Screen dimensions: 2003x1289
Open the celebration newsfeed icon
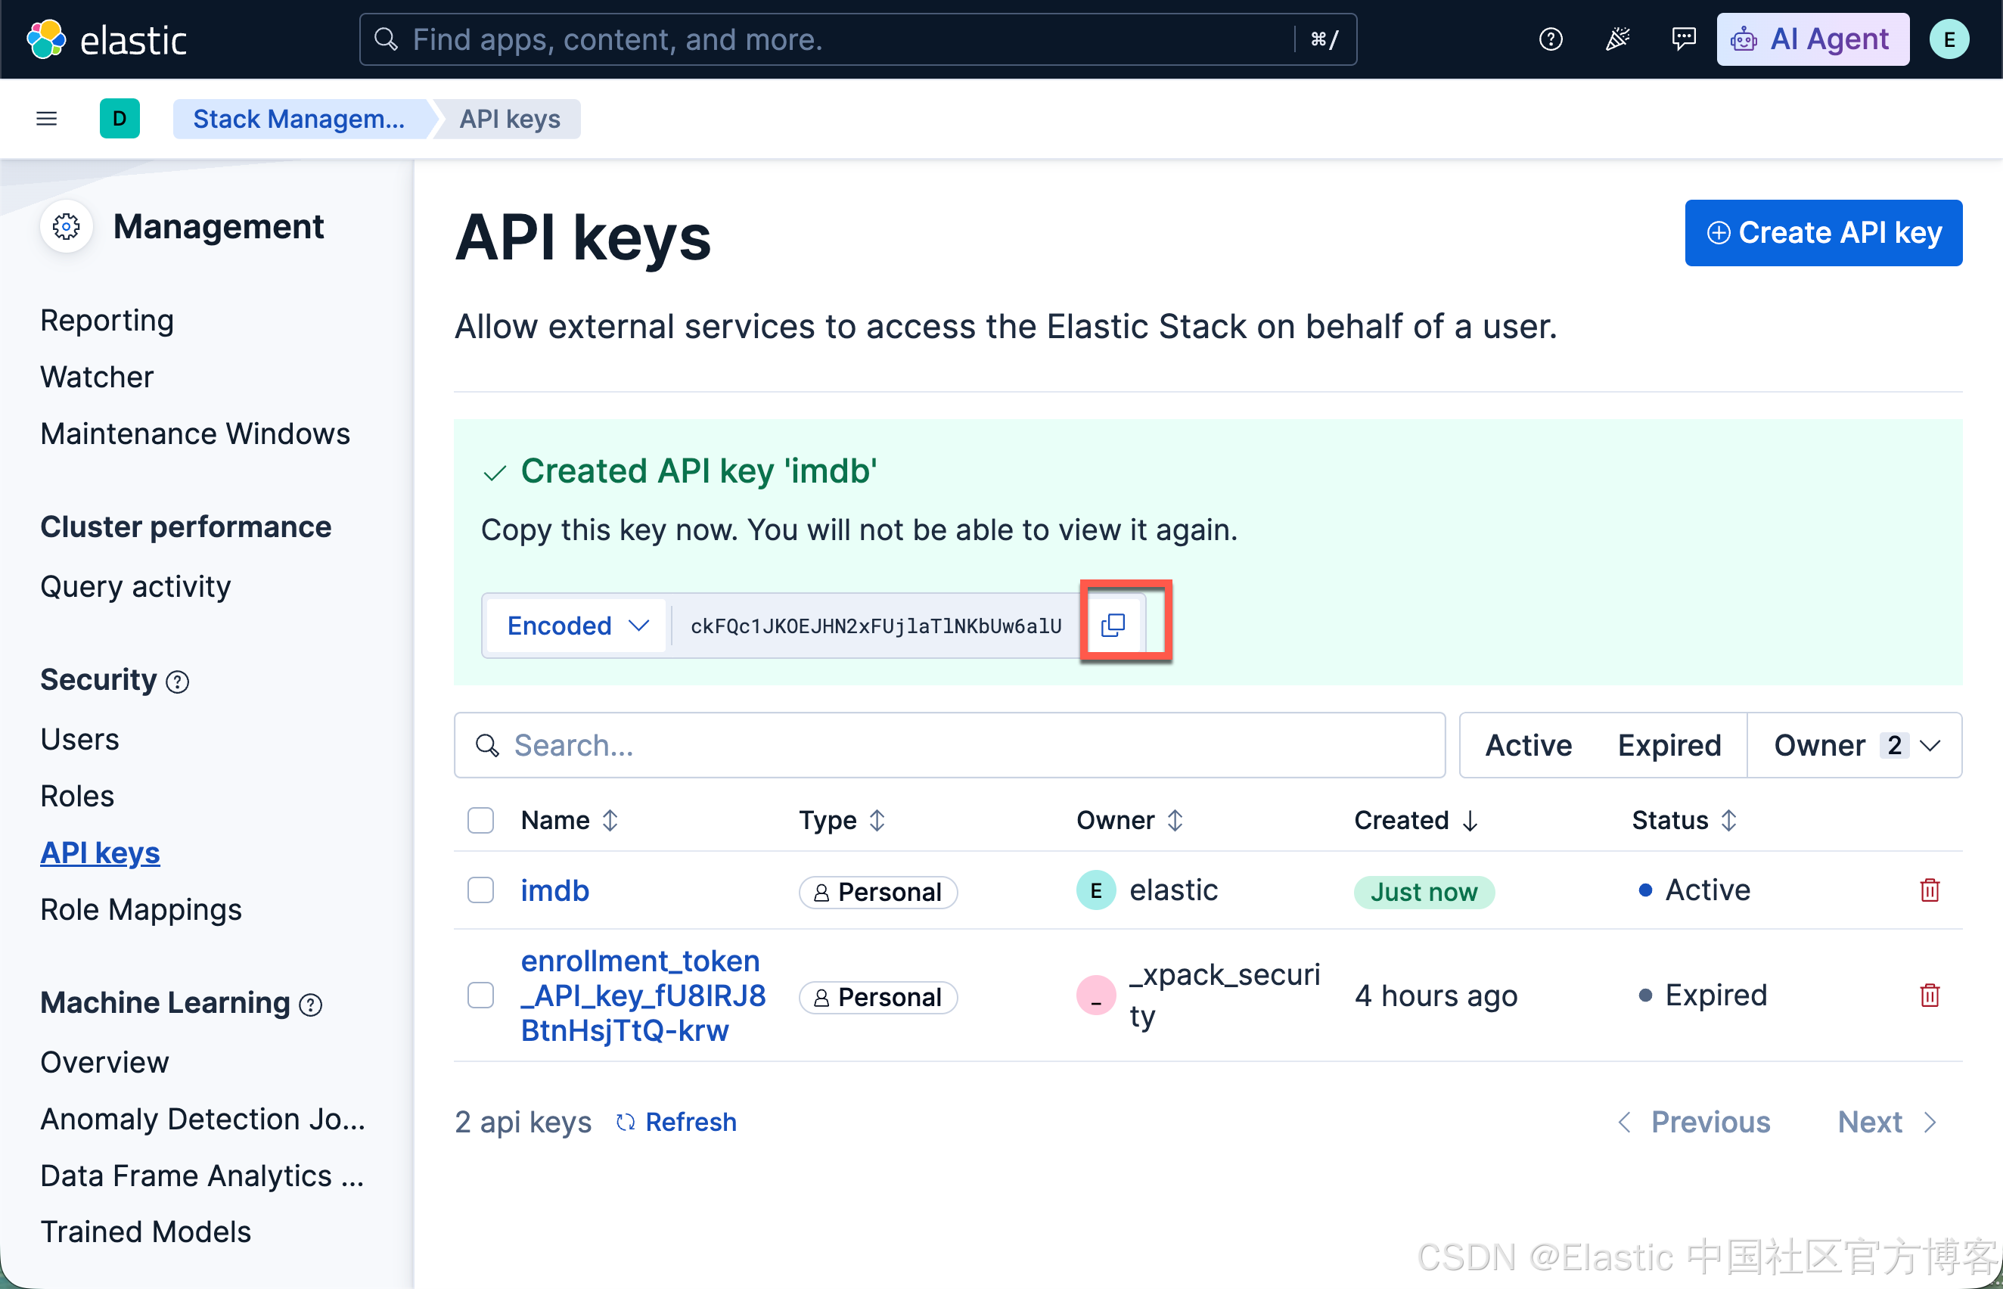(1617, 39)
